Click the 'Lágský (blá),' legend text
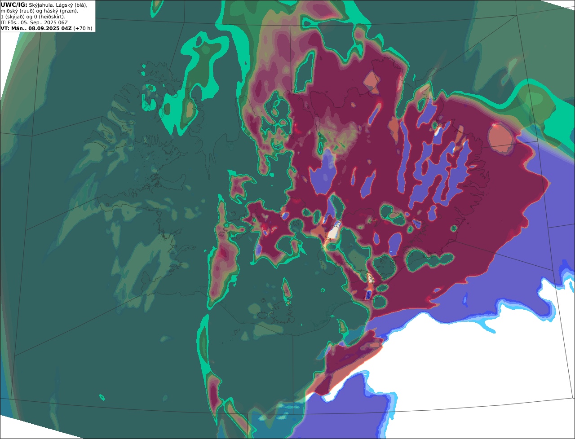The image size is (575, 439). (x=72, y=4)
